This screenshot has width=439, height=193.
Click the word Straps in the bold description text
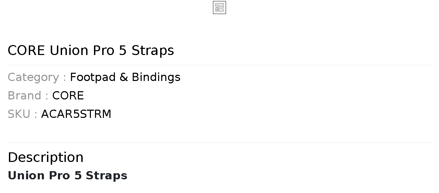107,176
